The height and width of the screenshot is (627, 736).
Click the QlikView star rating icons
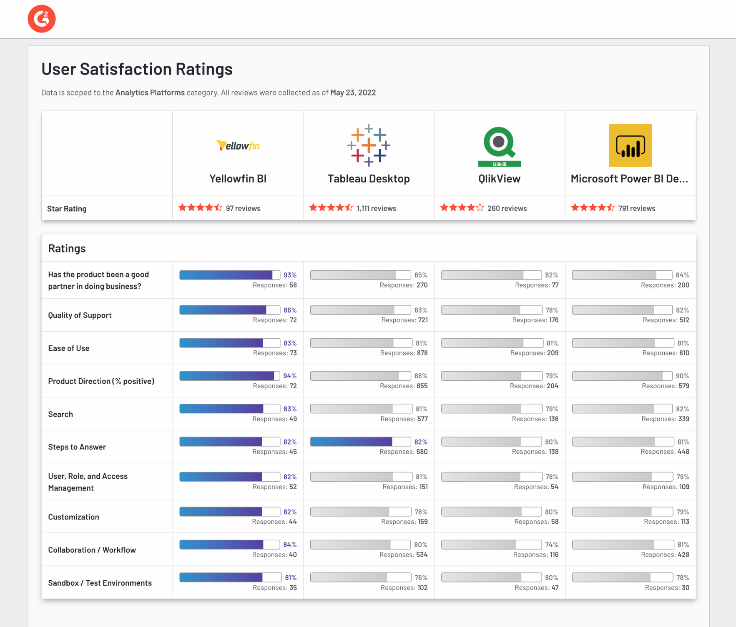462,207
